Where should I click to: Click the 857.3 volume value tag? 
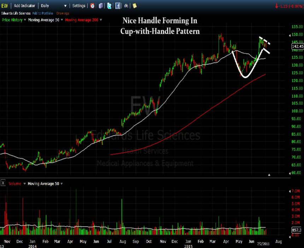[297, 230]
